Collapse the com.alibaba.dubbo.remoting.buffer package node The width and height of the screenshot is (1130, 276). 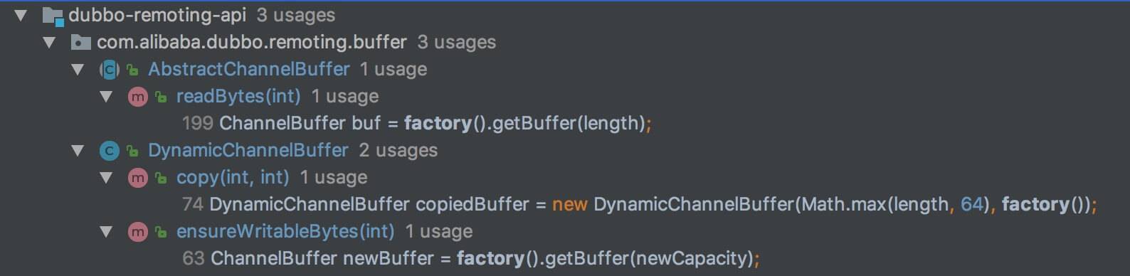[x=49, y=42]
